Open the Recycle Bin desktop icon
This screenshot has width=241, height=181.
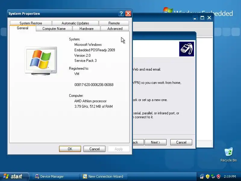(x=229, y=154)
